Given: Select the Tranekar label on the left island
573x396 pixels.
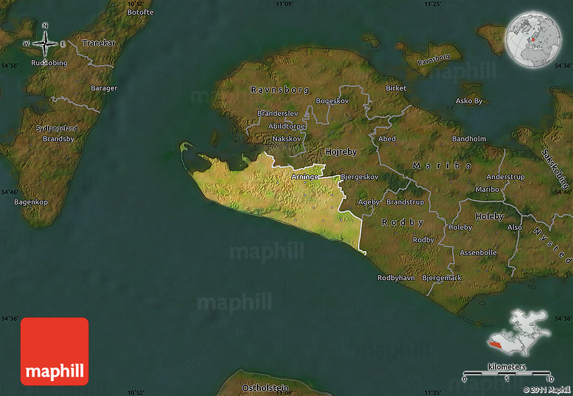Looking at the screenshot, I should [99, 43].
